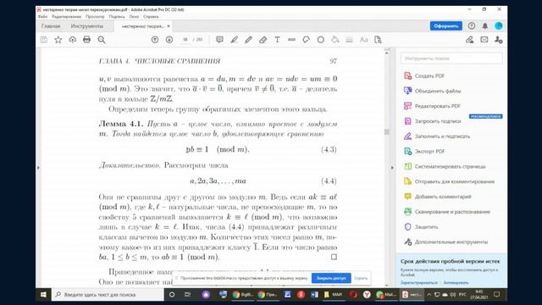Click the attach file icon in toolbar
Screen dimensions: 542x305
378,40
